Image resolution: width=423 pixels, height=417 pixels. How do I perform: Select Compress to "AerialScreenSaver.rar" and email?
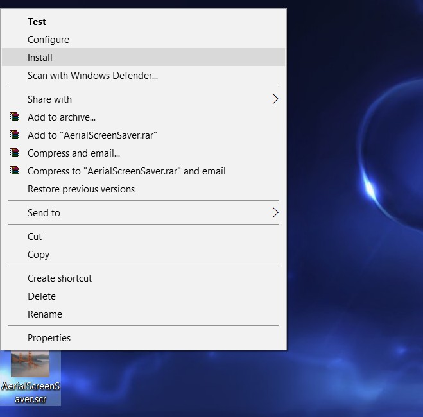point(144,171)
